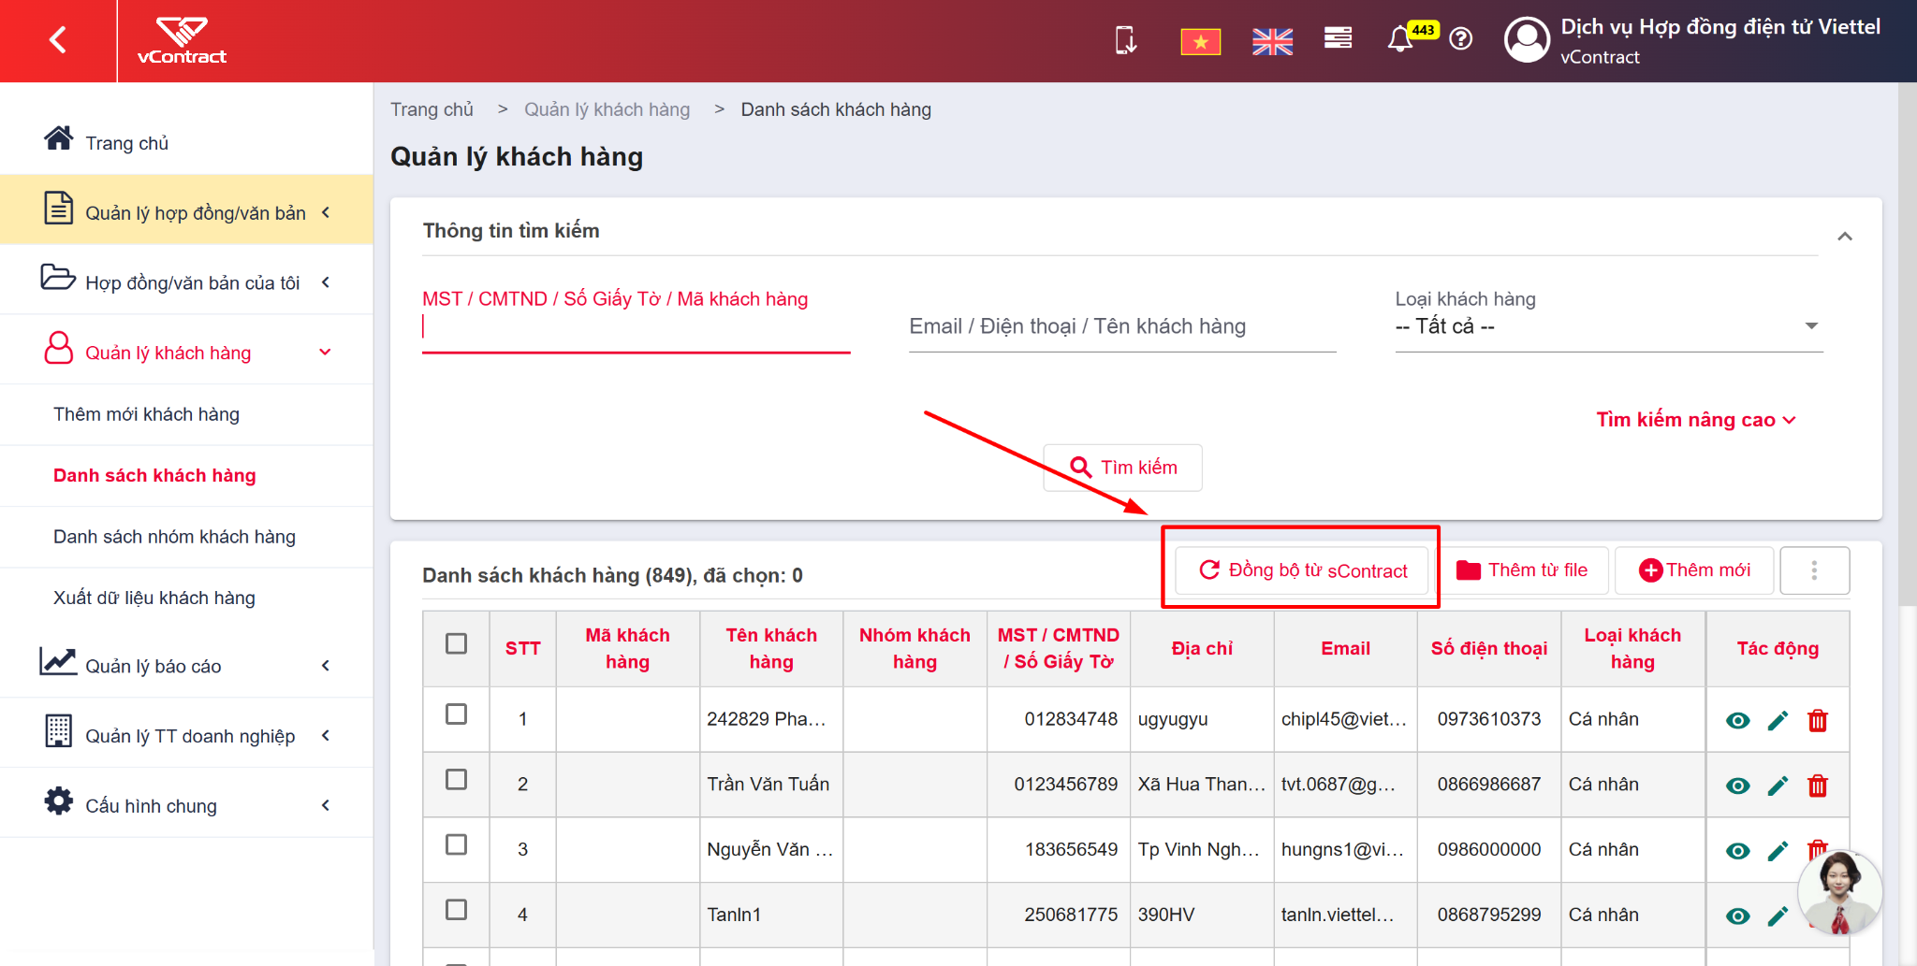This screenshot has height=966, width=1917.
Task: Switch language using the UK flag
Action: (1272, 41)
